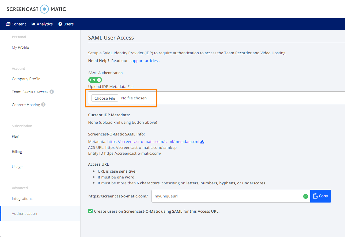The height and width of the screenshot is (237, 345).
Task: Click the SAML User Access heading
Action: [x=111, y=38]
